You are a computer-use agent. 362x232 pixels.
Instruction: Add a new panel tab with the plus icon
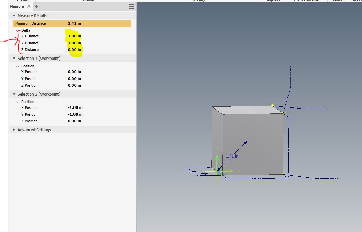36,6
